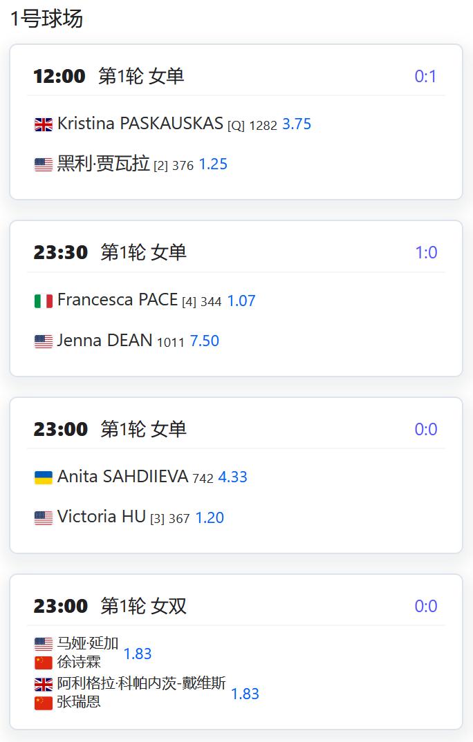Open 马娅·延加 player profile
Viewport: 473px width, 742px height.
(88, 643)
